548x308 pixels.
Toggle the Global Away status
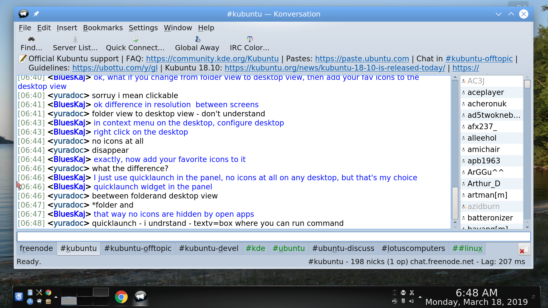(x=197, y=43)
